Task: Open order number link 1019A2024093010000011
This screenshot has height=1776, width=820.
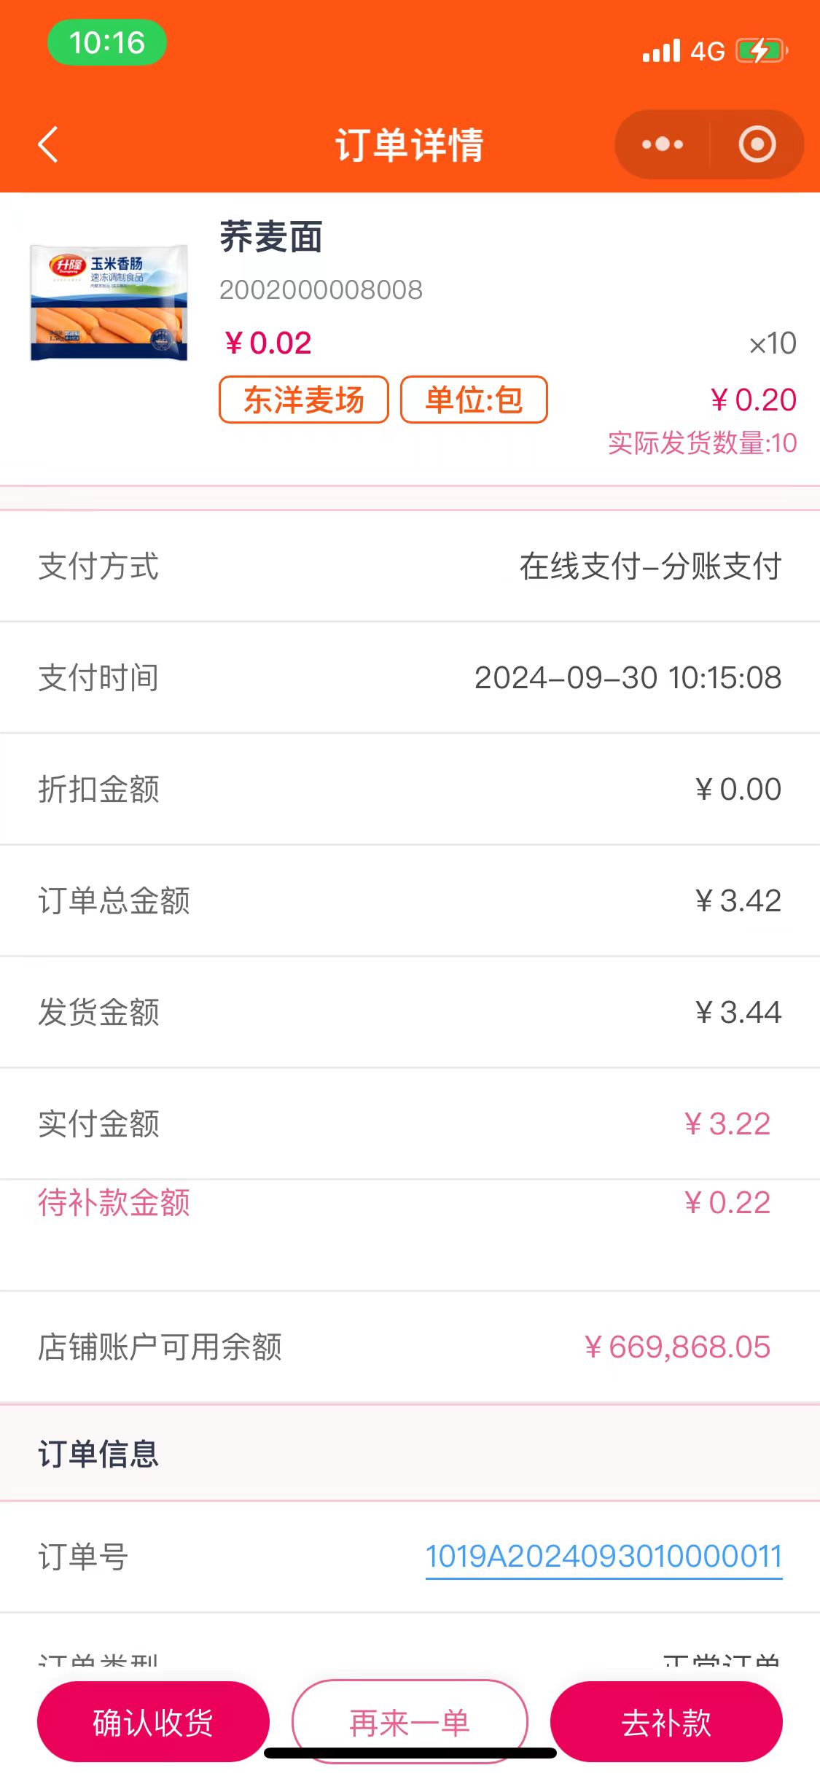Action: (x=604, y=1557)
